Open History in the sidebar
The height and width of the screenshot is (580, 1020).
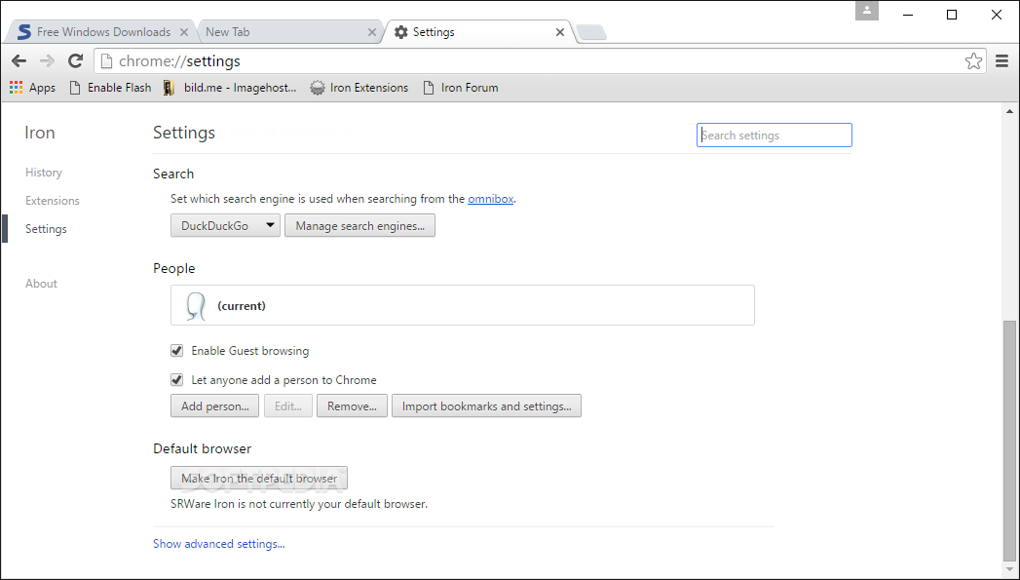(44, 173)
